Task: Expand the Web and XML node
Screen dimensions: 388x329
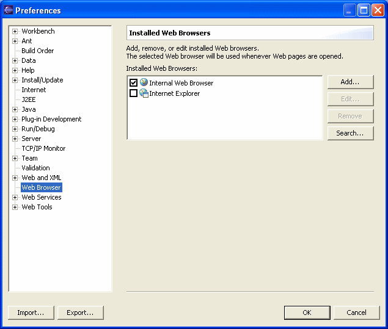Action: pyautogui.click(x=15, y=178)
